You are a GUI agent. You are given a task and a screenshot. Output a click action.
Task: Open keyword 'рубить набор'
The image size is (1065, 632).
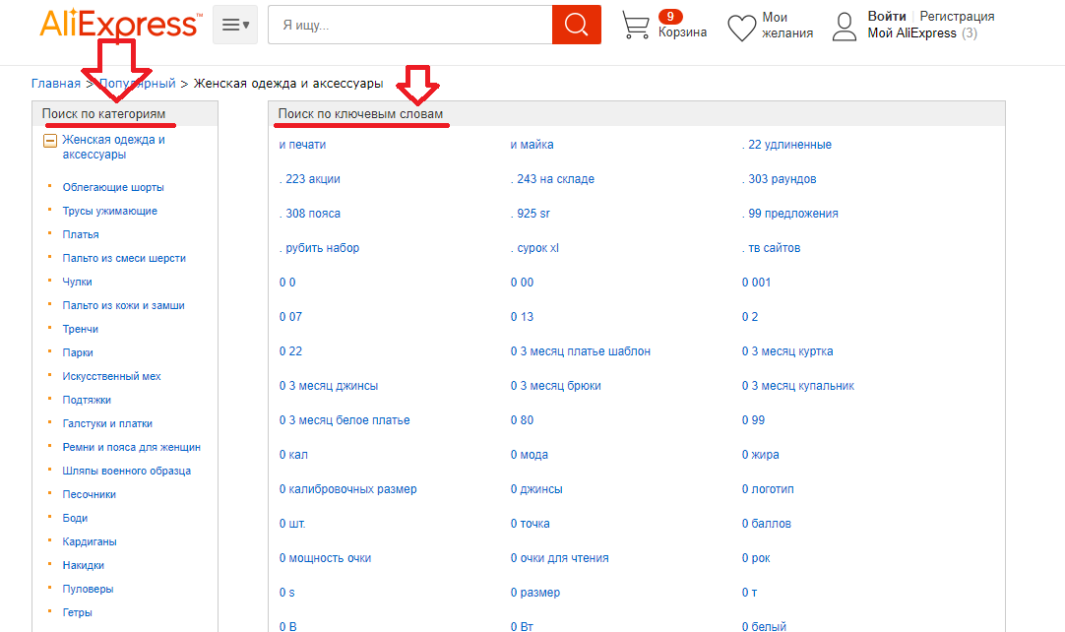pyautogui.click(x=319, y=248)
